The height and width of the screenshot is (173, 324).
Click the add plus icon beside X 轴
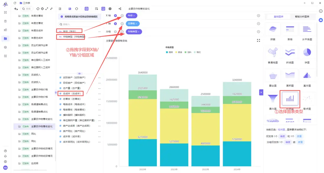point(115,16)
